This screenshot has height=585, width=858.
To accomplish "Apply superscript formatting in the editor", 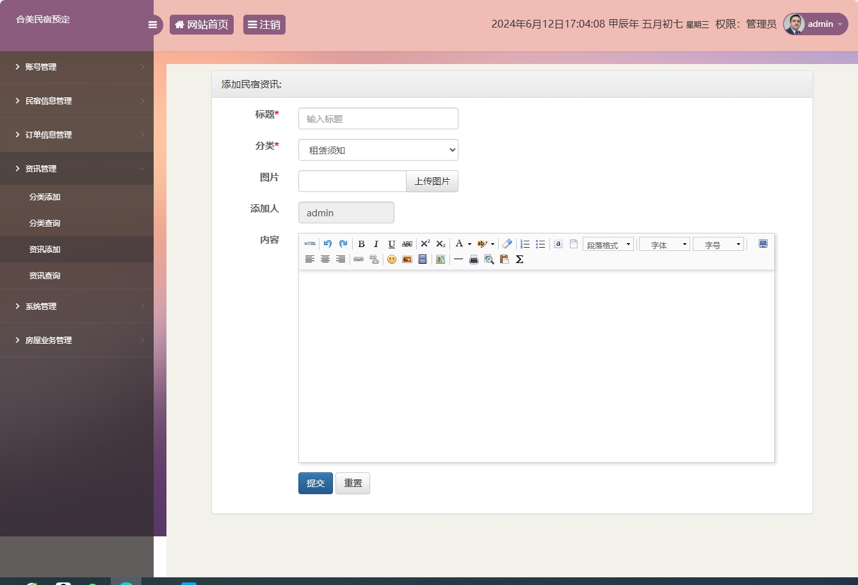I will coord(425,243).
